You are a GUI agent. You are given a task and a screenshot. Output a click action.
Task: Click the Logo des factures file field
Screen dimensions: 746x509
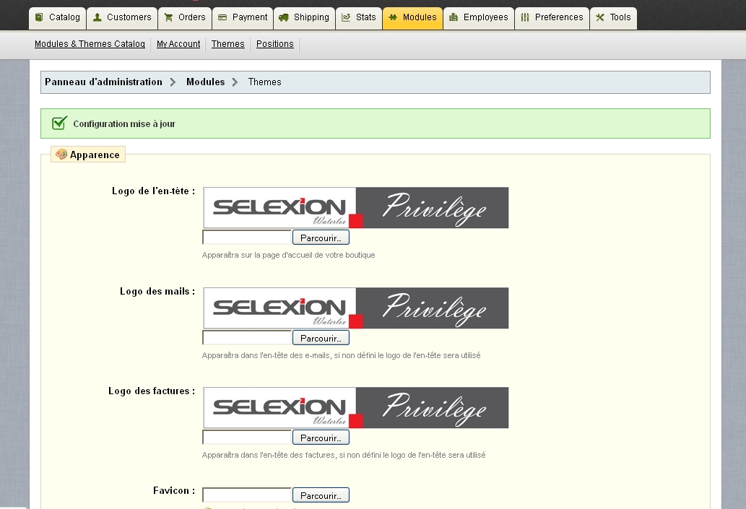tap(247, 438)
